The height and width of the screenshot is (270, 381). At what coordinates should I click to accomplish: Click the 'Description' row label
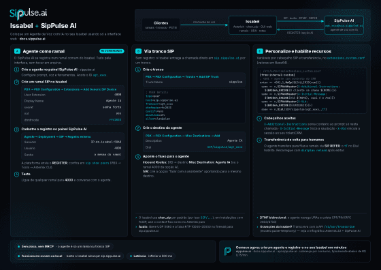click(x=154, y=141)
